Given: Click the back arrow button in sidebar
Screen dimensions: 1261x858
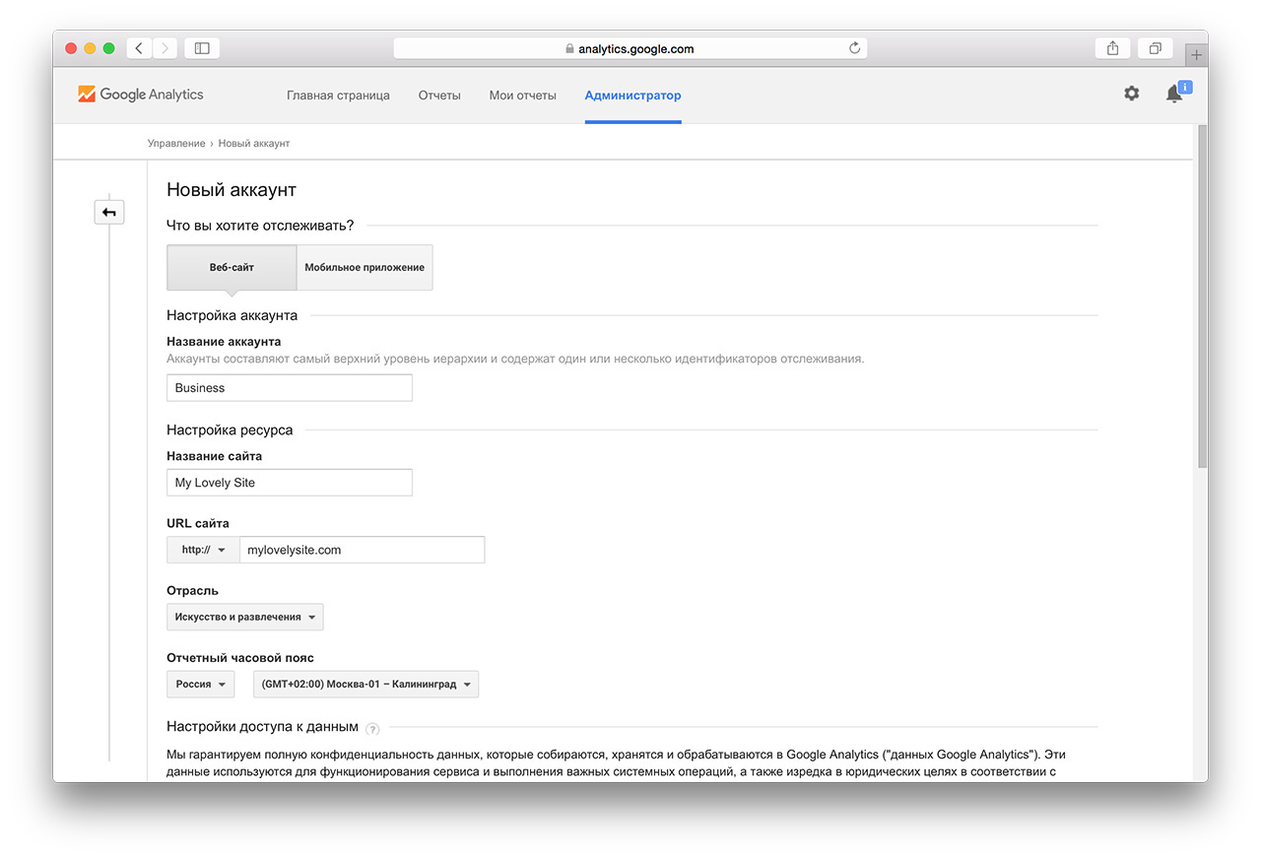Looking at the screenshot, I should click(x=109, y=212).
